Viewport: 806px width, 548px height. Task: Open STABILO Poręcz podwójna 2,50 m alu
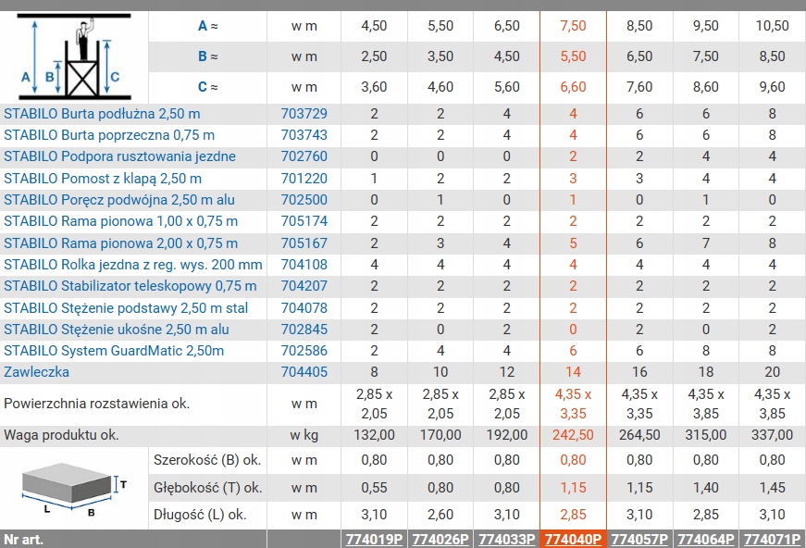tap(119, 199)
